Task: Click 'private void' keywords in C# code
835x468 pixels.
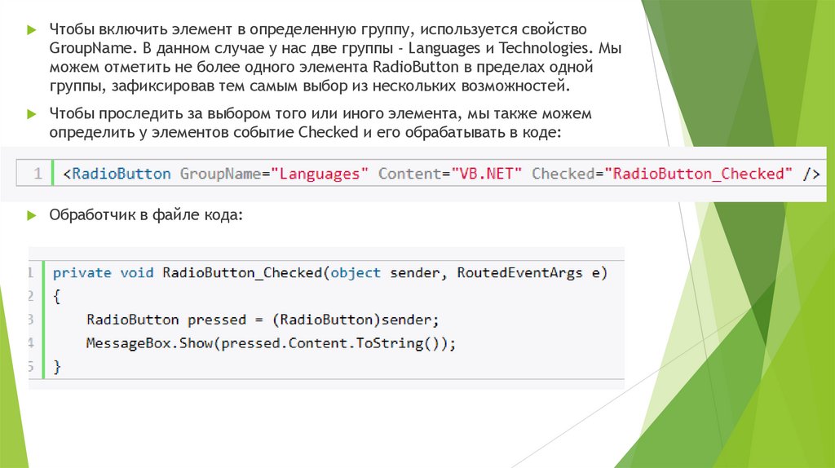Action: click(103, 272)
